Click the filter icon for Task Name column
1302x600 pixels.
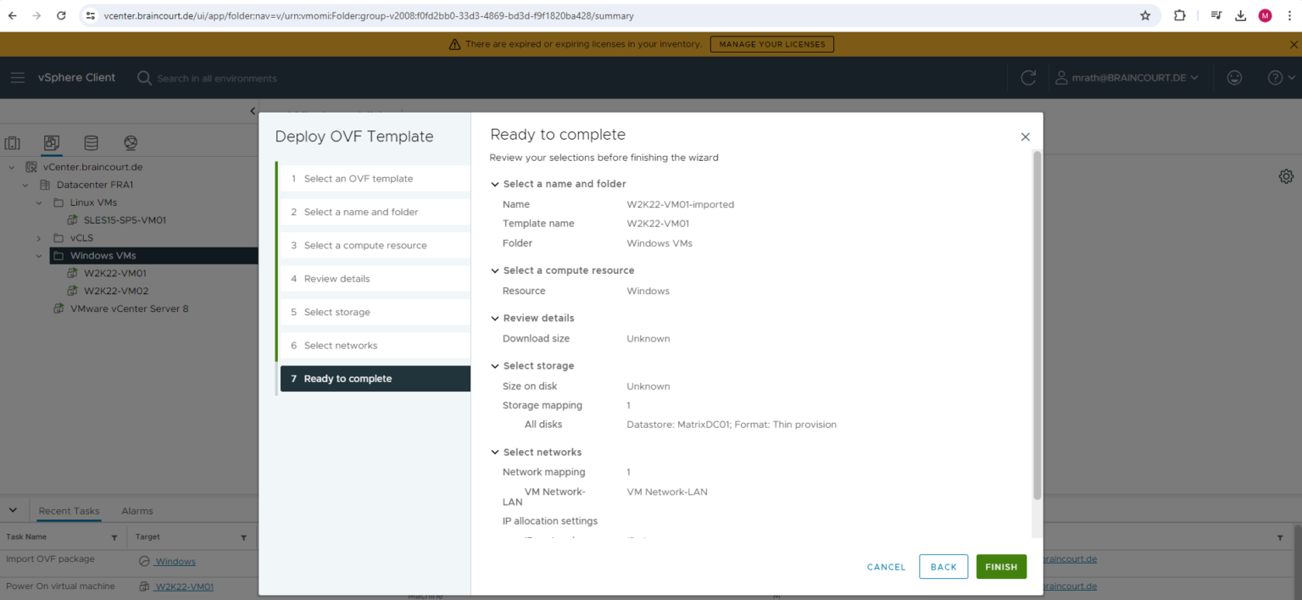point(114,536)
